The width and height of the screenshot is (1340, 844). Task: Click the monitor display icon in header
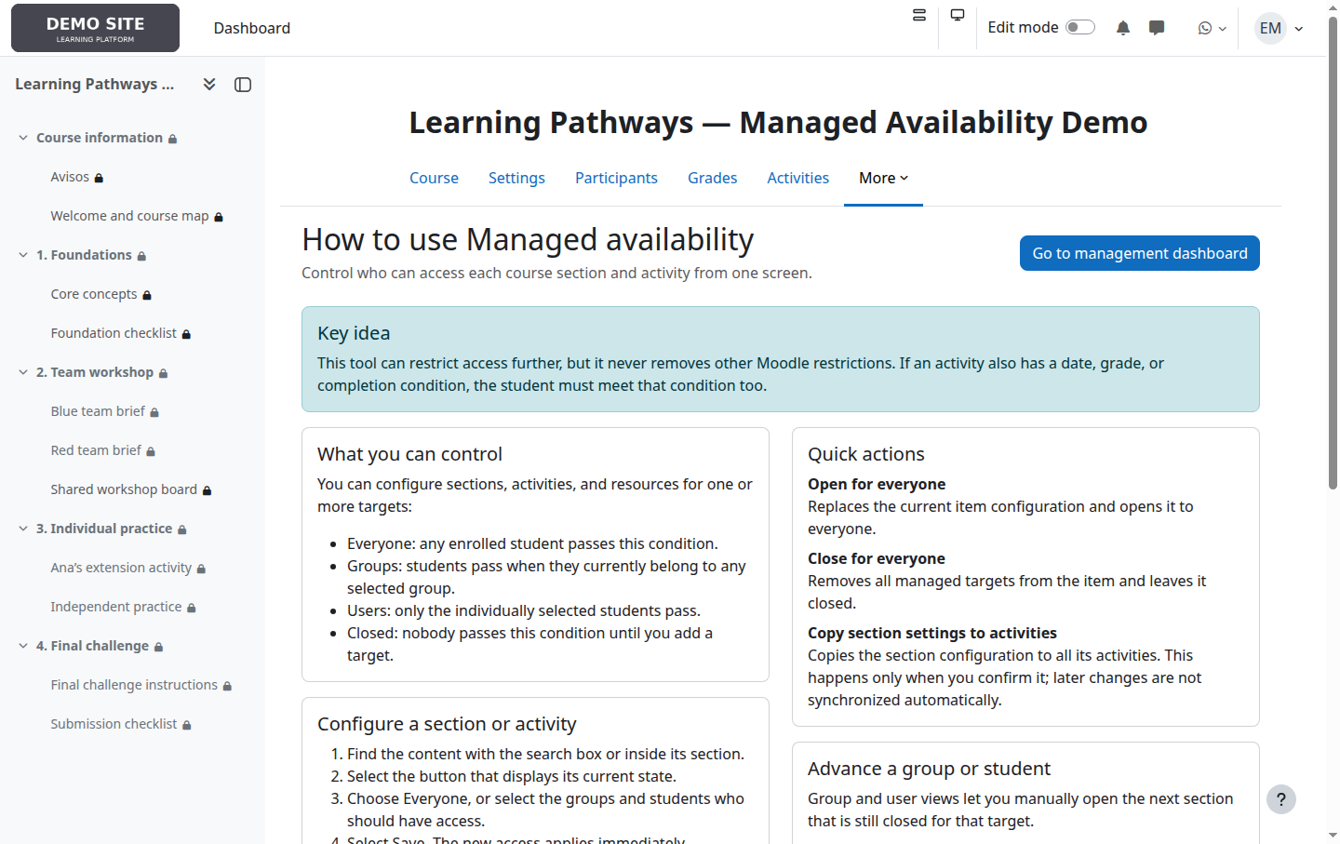click(x=958, y=15)
